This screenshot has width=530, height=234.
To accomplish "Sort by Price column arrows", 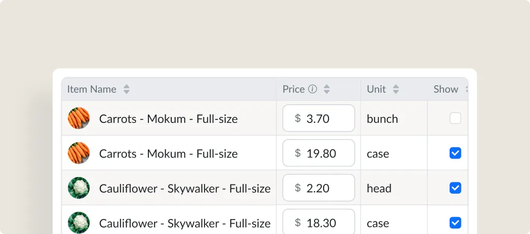I will (327, 89).
